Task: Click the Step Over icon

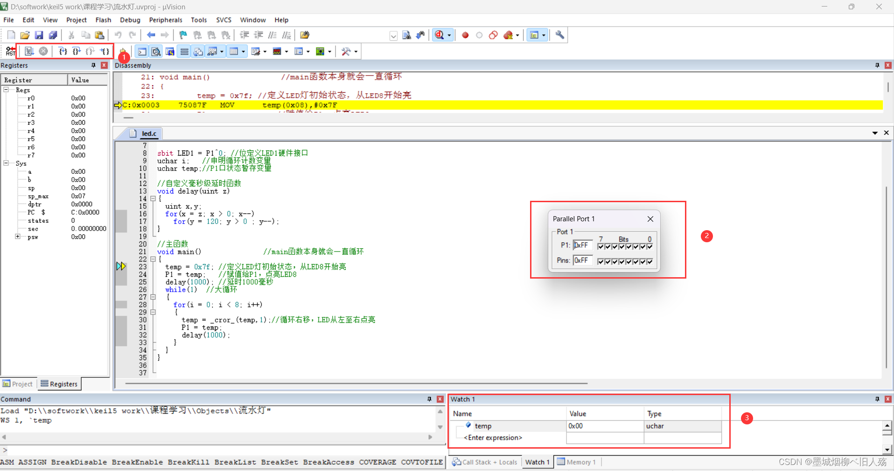Action: click(x=77, y=51)
